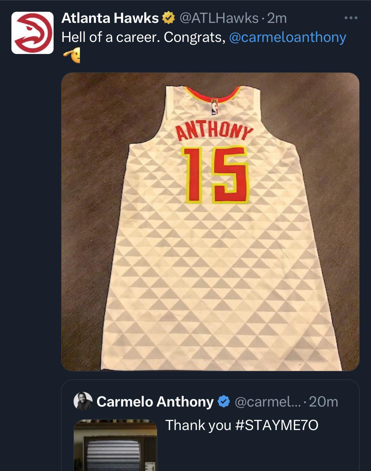Click the "Hell of a career. Congrats," tweet text
371x471 pixels.
coord(143,37)
